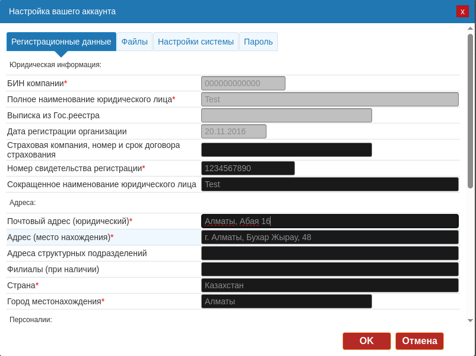Click the БИН компании input field
Viewport: 476px width, 356px height.
[243, 83]
